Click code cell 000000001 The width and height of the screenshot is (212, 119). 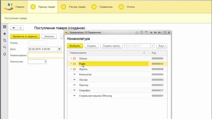pyautogui.click(x=158, y=96)
